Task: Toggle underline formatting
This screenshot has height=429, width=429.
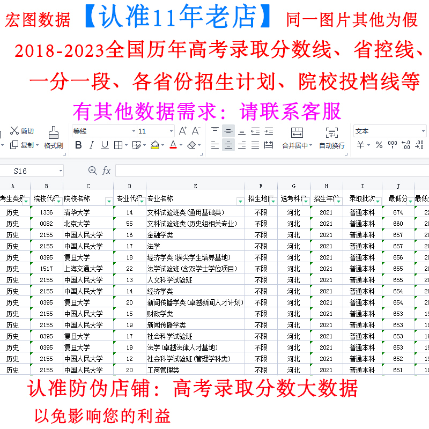Action: pyautogui.click(x=105, y=145)
